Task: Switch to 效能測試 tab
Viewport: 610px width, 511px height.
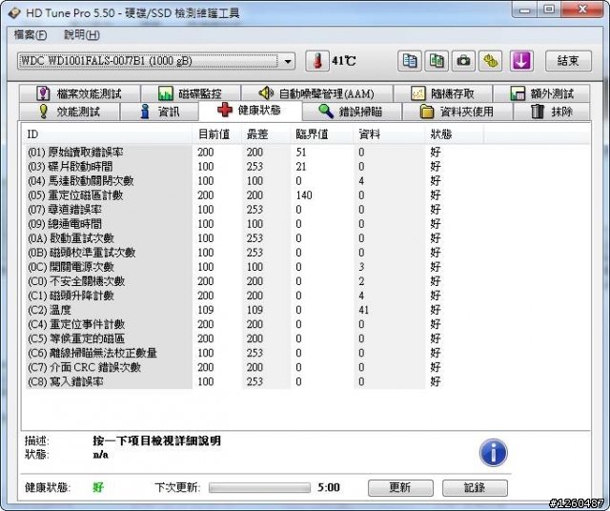Action: [x=70, y=112]
